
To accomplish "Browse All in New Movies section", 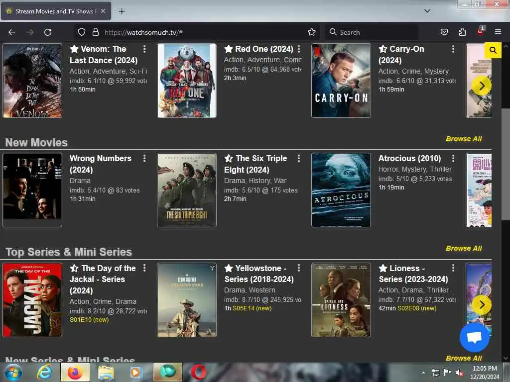I will click(x=464, y=139).
